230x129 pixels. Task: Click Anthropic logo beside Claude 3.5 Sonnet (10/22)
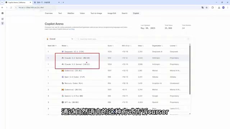pos(63,64)
